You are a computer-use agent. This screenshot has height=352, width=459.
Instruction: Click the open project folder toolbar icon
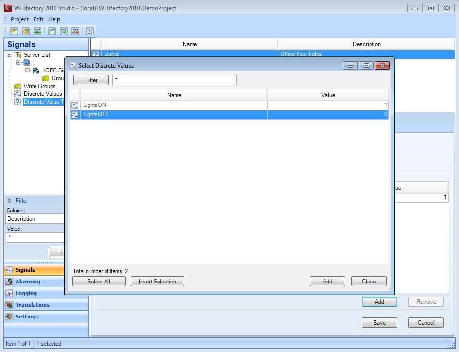click(x=26, y=31)
